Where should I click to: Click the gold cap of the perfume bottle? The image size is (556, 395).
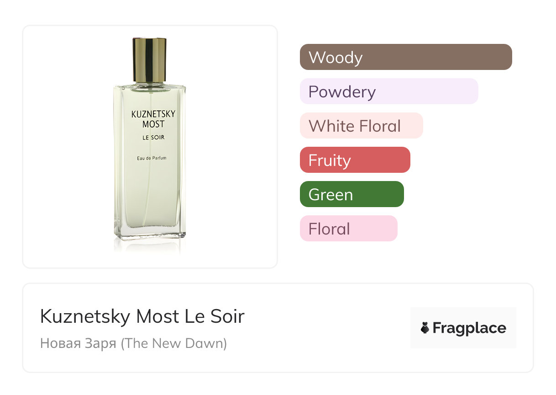[149, 59]
